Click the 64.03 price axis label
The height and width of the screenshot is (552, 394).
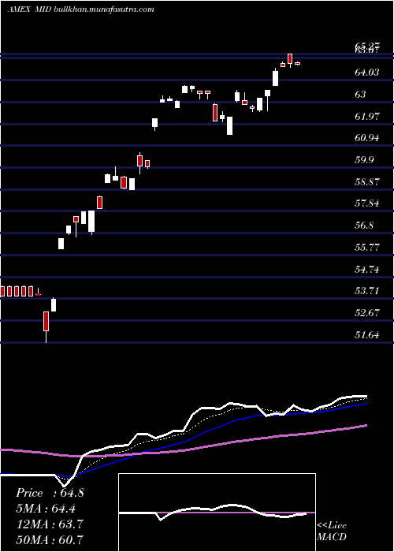pos(367,73)
